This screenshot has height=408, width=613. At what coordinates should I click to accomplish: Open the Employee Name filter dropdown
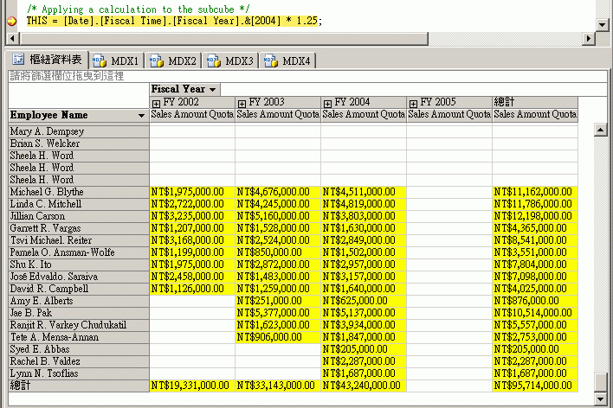[141, 116]
